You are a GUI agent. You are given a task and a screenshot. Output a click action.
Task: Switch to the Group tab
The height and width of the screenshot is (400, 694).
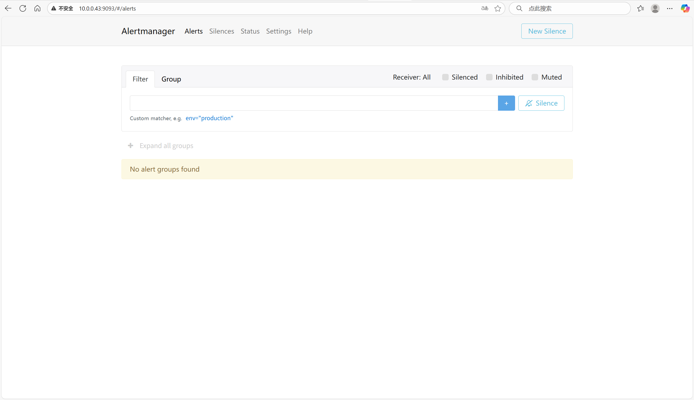(x=171, y=79)
